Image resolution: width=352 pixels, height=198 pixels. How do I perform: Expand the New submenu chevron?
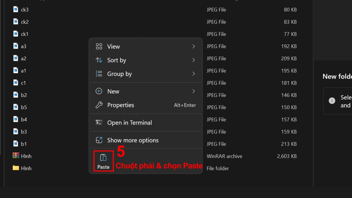point(194,92)
